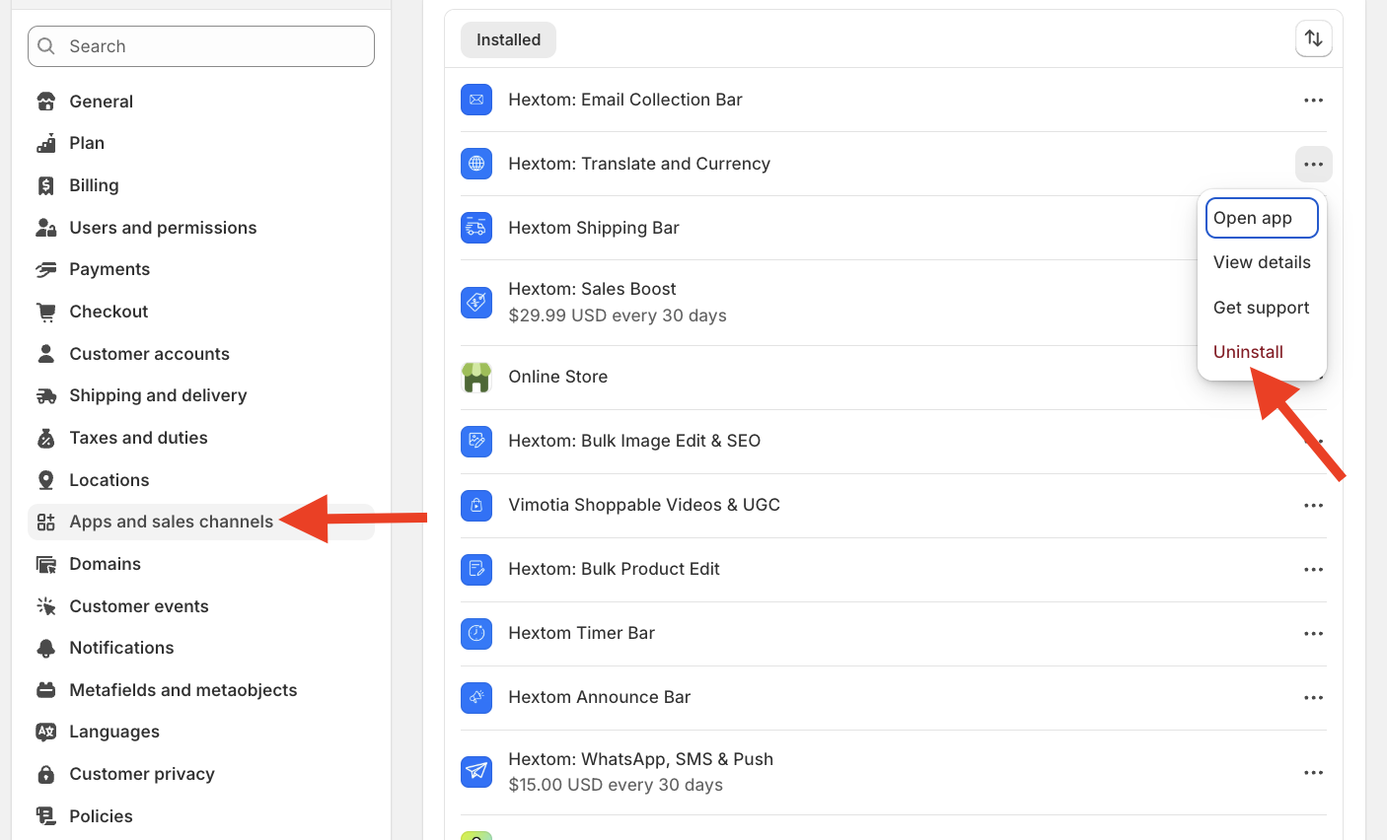Image resolution: width=1387 pixels, height=840 pixels.
Task: Click the Payments hand icon
Action: [46, 269]
